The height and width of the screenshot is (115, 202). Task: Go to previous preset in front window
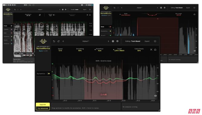[x=63, y=41]
